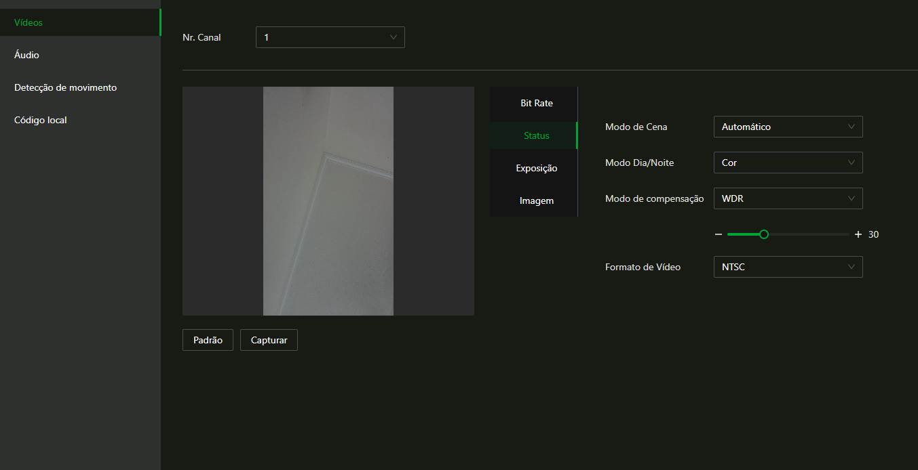The width and height of the screenshot is (918, 470).
Task: Click the Modo Dia/Noite label
Action: tap(639, 163)
